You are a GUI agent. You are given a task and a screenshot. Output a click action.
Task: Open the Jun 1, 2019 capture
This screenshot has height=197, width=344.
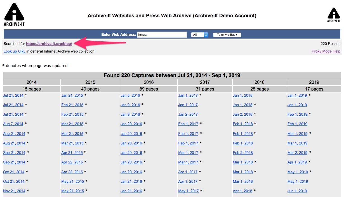[x=297, y=191]
